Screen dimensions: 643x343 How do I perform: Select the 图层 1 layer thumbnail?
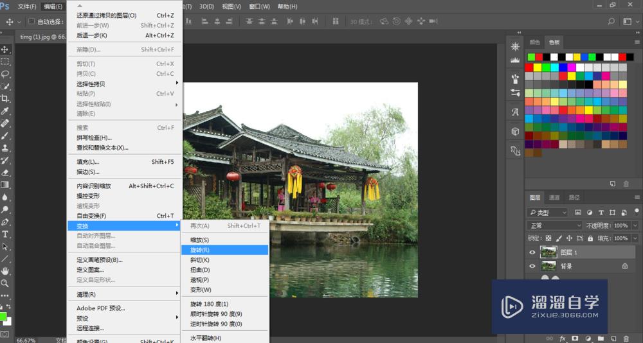(x=548, y=252)
